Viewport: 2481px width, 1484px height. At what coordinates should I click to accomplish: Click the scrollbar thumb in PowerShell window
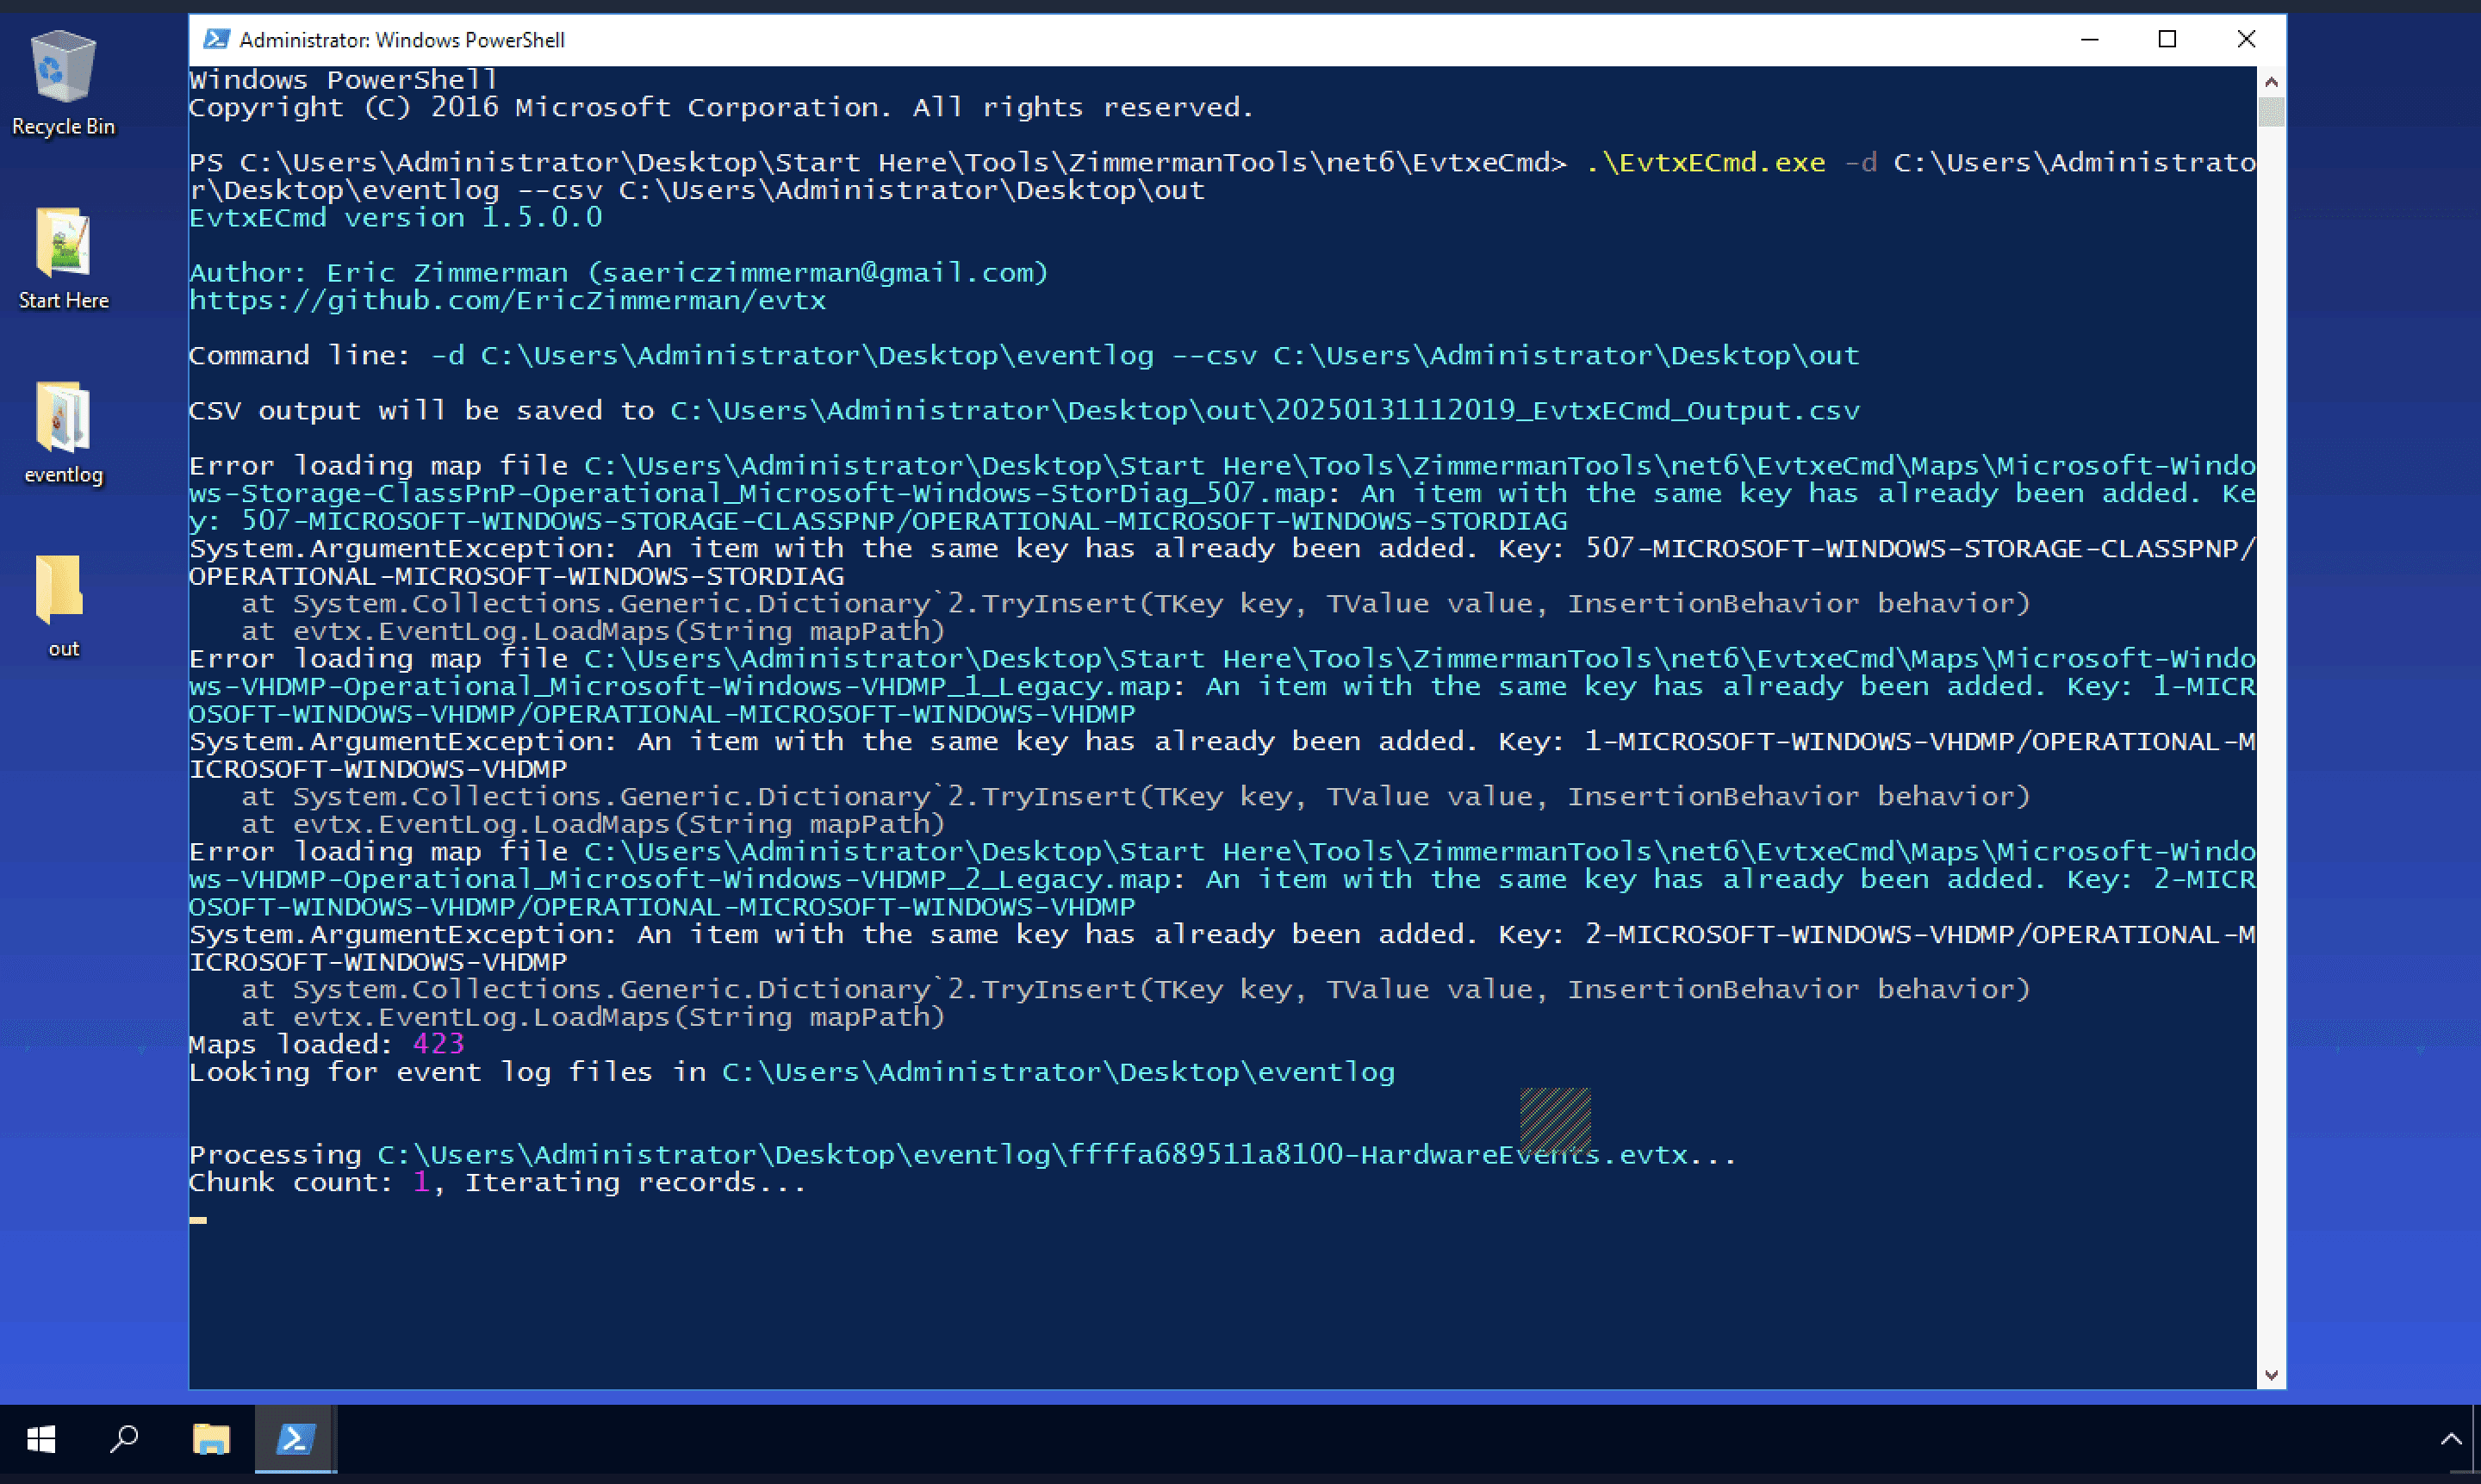tap(2270, 112)
